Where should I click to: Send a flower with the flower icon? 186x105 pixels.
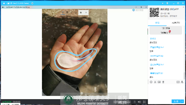click(163, 82)
